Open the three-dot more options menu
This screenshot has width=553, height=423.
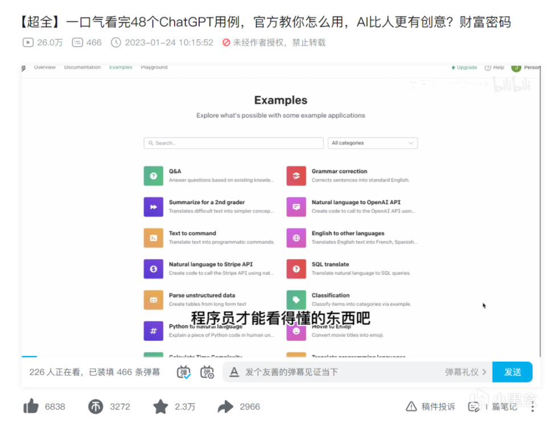pos(533,407)
